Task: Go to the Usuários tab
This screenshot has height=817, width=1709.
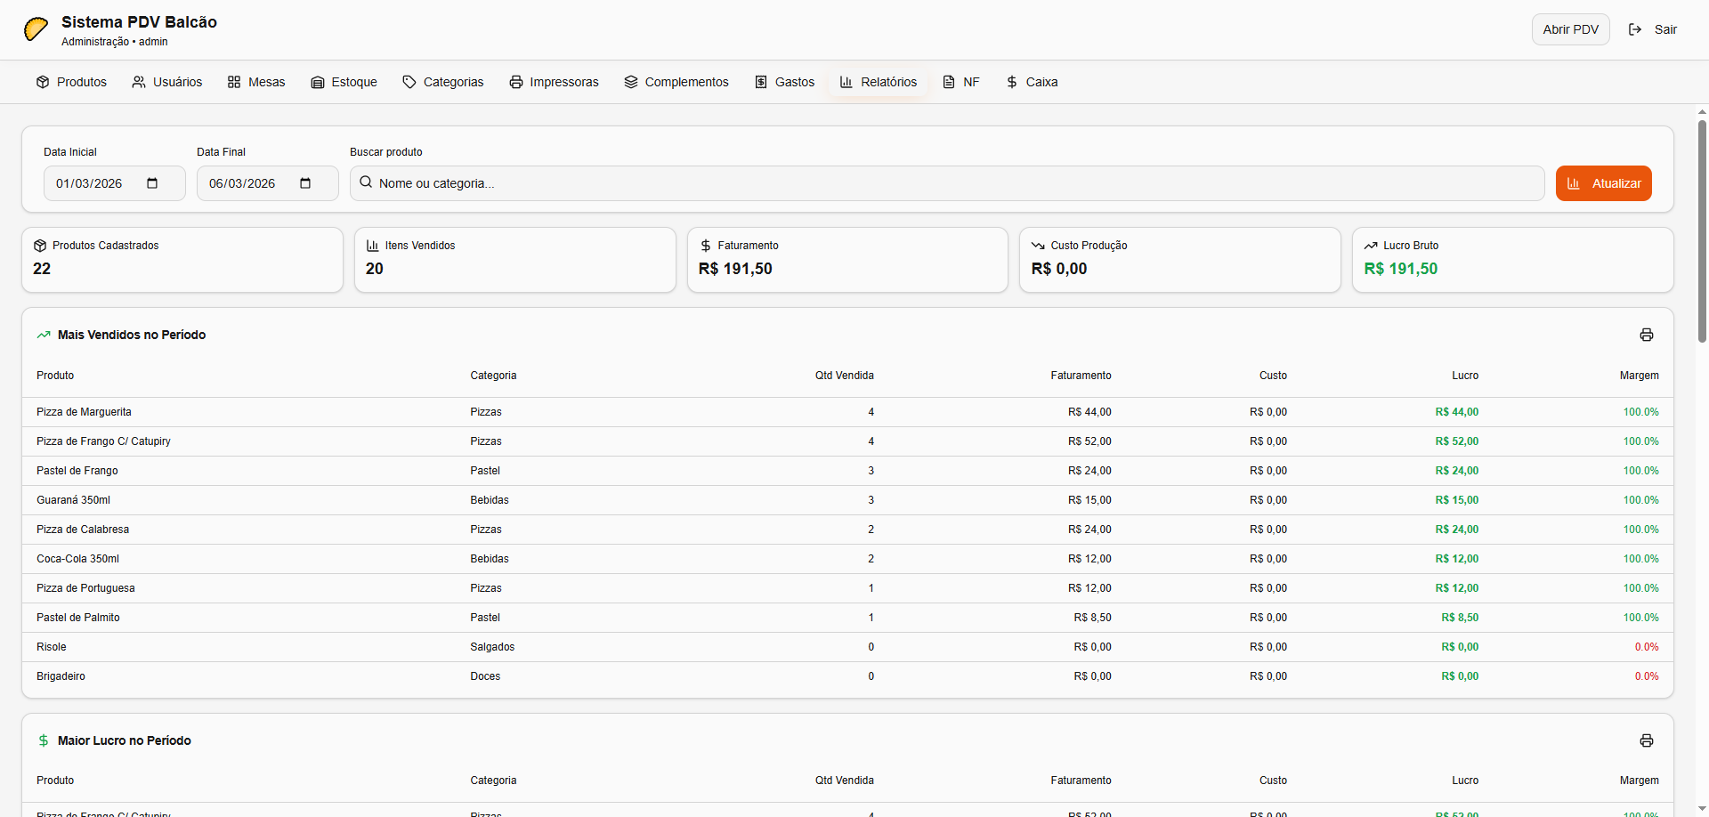Action: coord(167,82)
